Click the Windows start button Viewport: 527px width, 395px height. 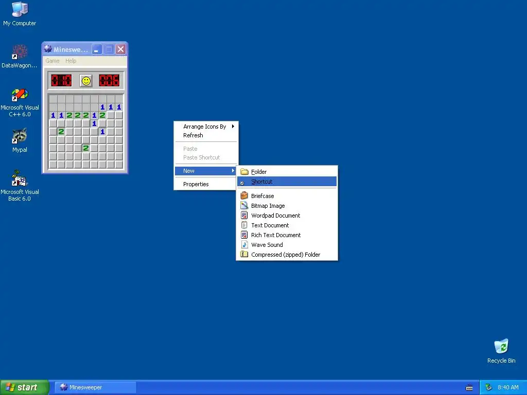click(25, 387)
